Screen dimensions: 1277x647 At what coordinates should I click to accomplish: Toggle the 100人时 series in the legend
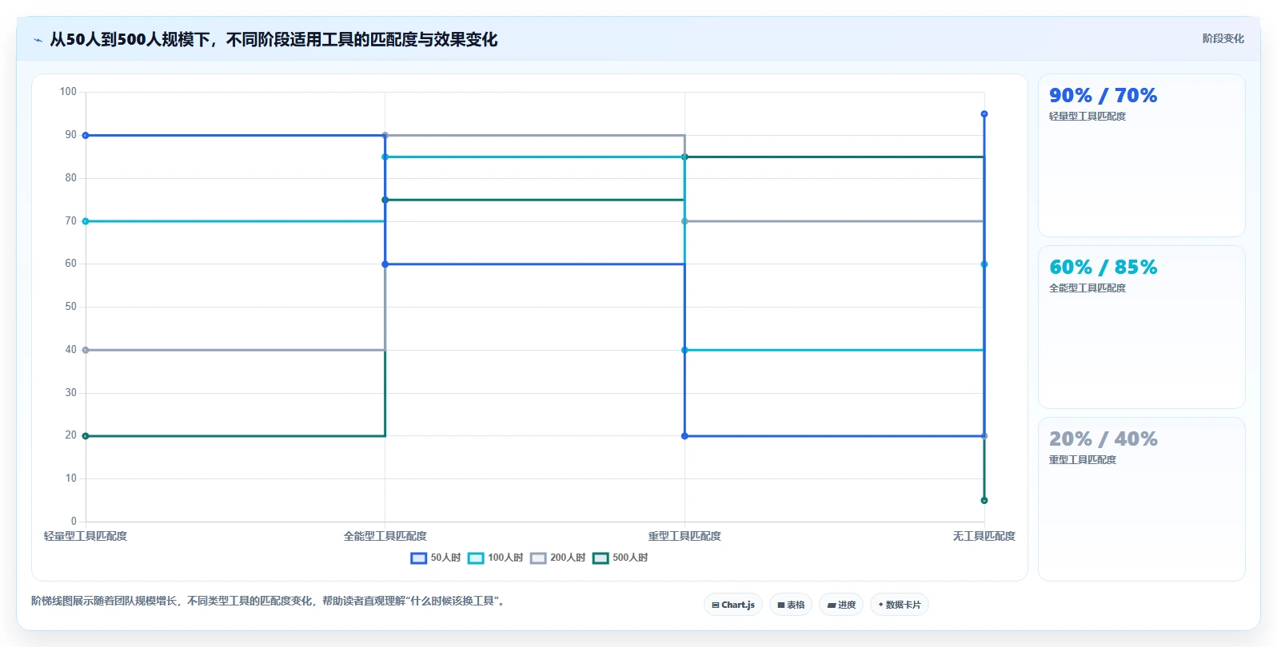495,558
